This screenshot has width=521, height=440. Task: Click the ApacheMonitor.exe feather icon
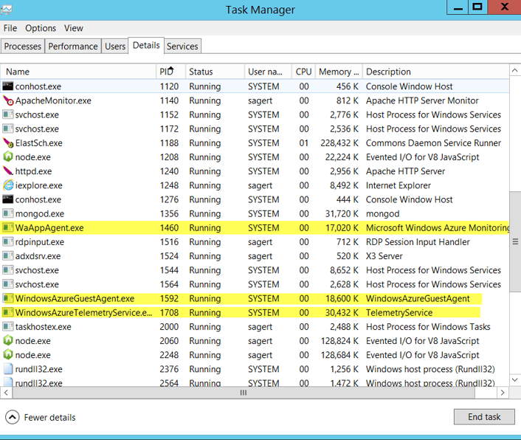point(8,100)
